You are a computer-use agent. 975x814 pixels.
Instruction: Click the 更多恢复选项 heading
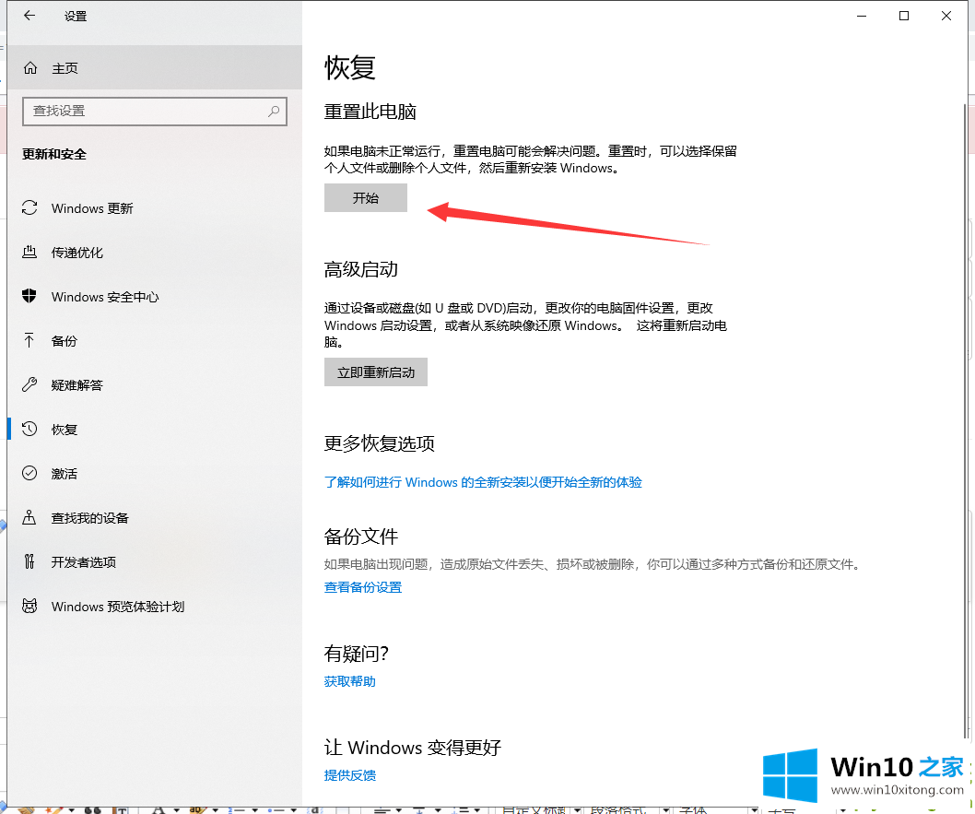(380, 443)
